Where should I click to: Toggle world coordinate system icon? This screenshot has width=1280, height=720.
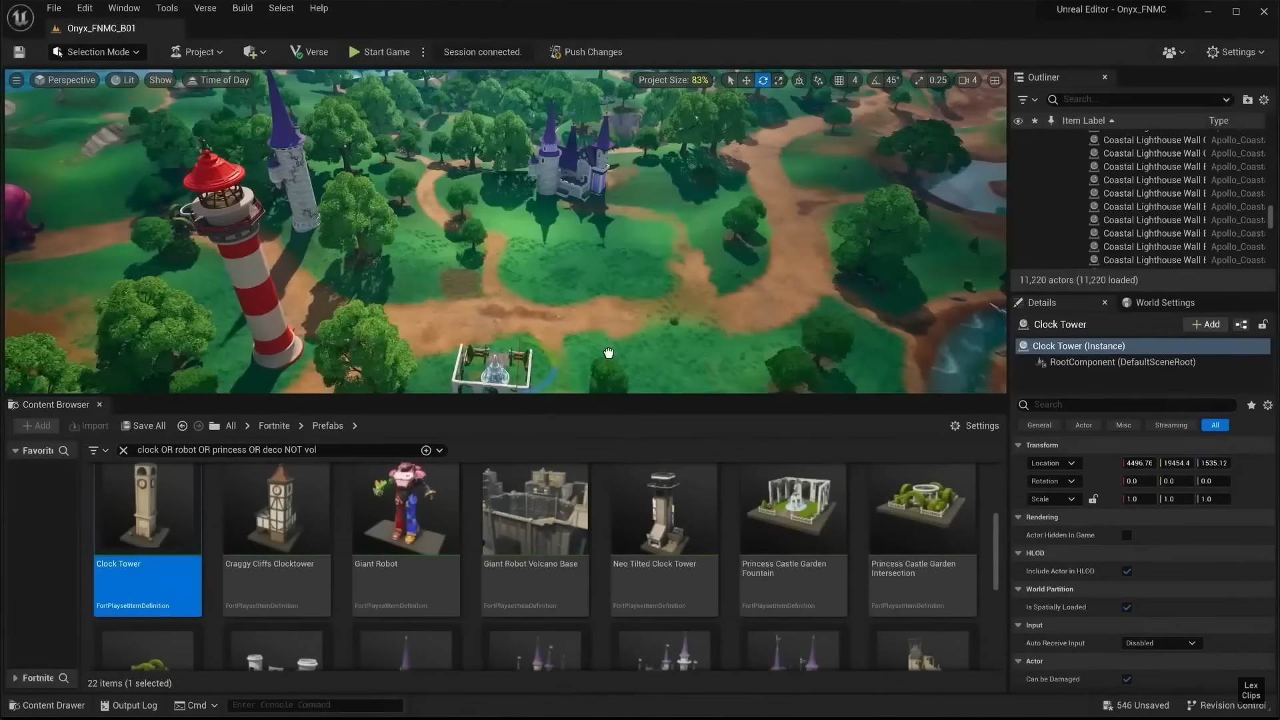tap(799, 80)
